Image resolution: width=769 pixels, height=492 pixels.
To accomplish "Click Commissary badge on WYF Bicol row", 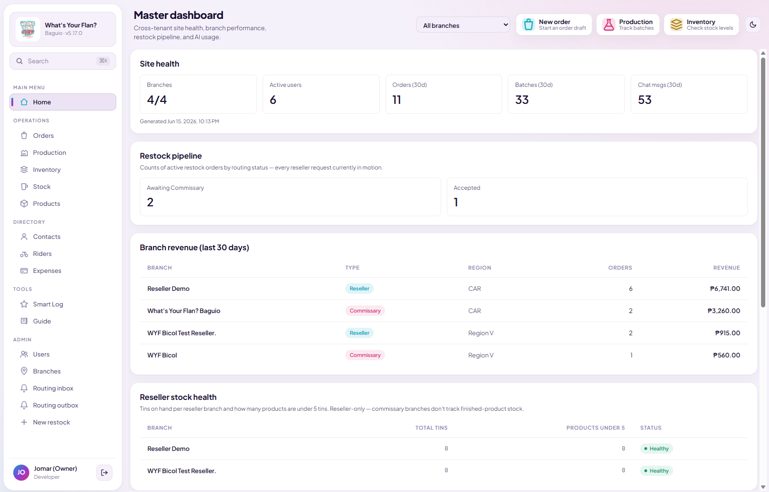I will click(x=365, y=355).
